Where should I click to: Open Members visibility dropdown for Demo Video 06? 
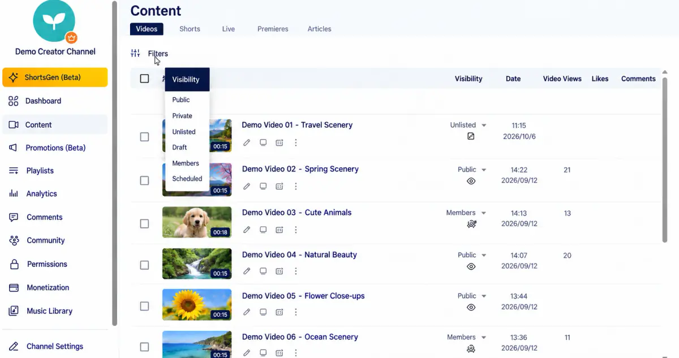point(467,337)
